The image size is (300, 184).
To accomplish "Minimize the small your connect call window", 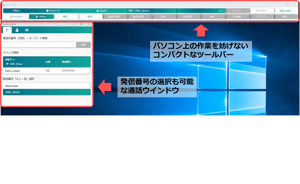I will pos(74,24).
